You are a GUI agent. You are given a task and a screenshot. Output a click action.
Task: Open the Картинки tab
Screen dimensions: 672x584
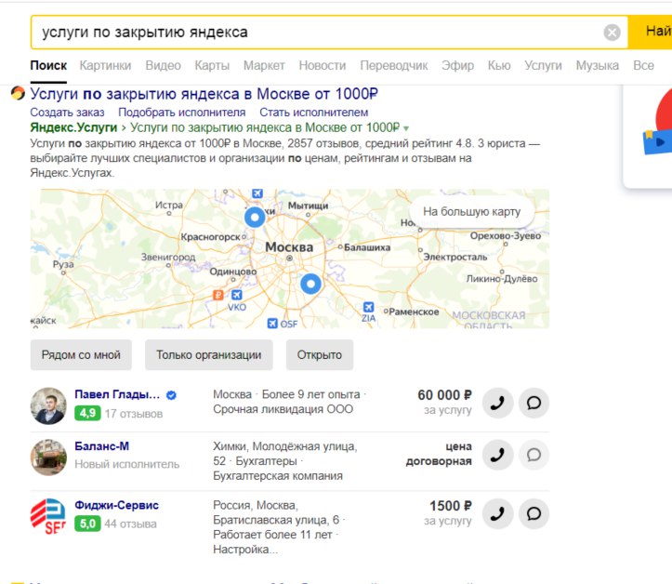click(105, 65)
